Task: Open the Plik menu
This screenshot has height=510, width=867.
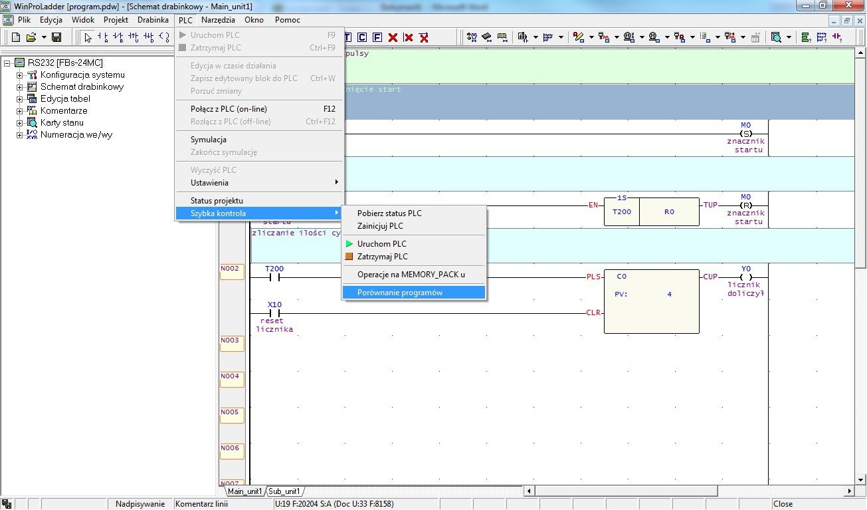Action: 25,20
